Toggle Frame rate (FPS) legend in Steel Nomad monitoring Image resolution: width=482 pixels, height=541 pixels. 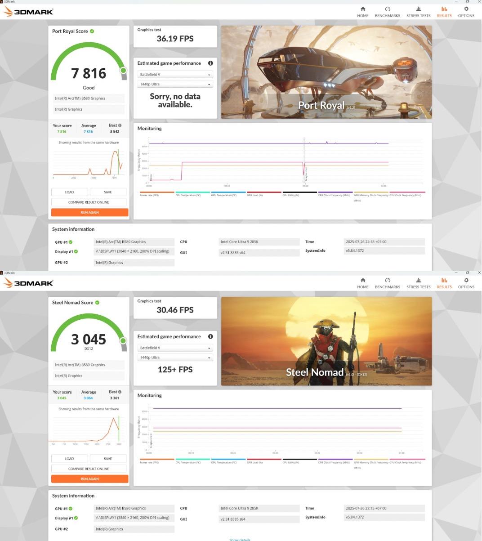[157, 461]
